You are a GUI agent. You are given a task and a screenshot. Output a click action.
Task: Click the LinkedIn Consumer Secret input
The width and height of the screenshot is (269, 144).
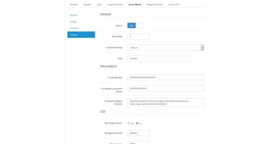tap(166, 89)
